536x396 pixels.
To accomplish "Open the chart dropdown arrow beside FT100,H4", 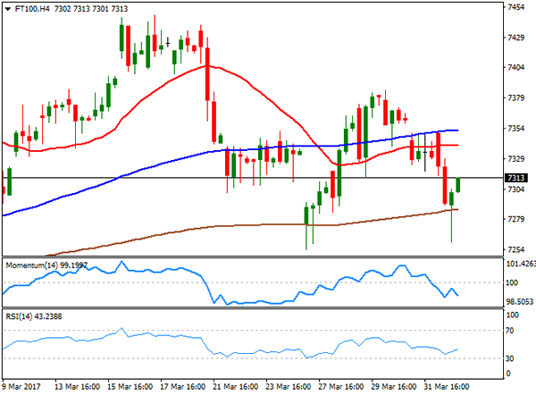I will pyautogui.click(x=7, y=9).
